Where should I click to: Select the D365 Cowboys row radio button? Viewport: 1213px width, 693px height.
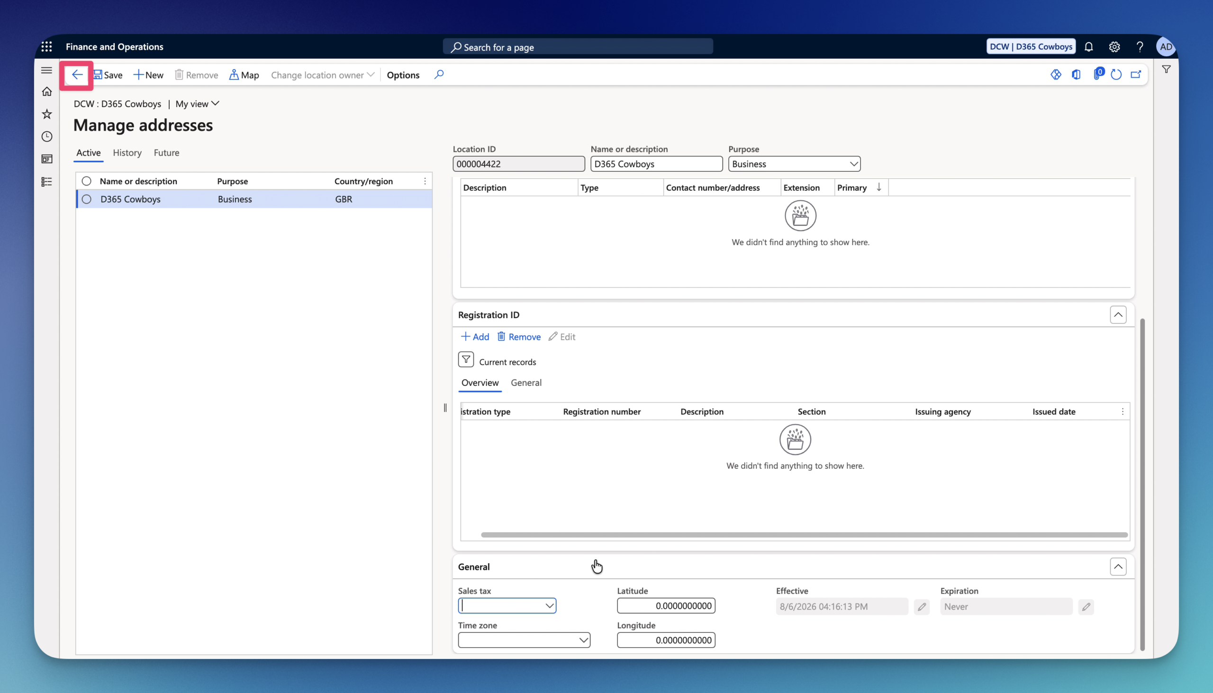coord(86,199)
